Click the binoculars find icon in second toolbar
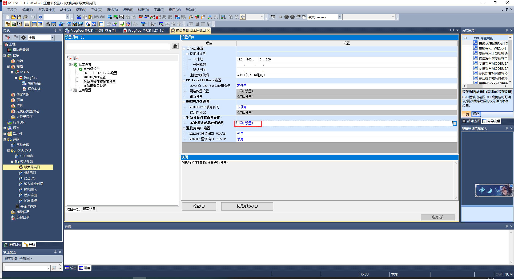Viewport: 514px width, 279px height. pyautogui.click(x=47, y=24)
